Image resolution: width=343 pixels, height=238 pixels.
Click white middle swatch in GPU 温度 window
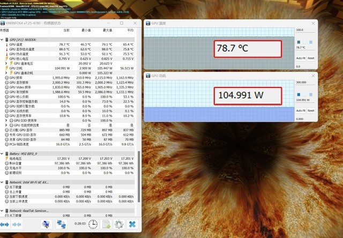[305, 42]
